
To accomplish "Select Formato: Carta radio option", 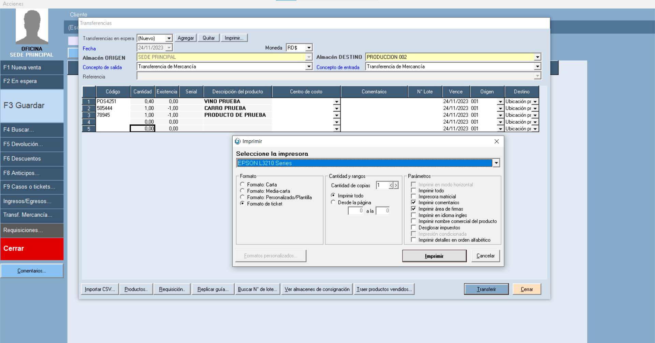I will [x=242, y=185].
